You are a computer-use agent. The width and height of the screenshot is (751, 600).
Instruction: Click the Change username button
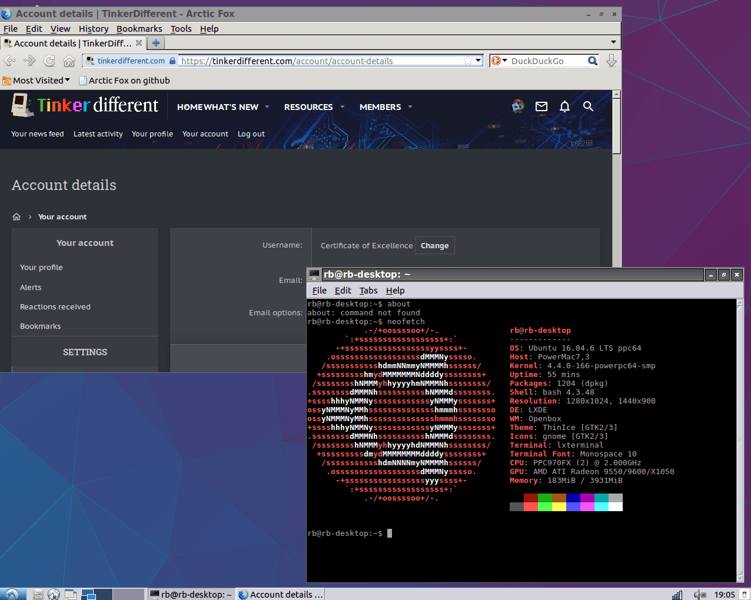click(x=434, y=245)
